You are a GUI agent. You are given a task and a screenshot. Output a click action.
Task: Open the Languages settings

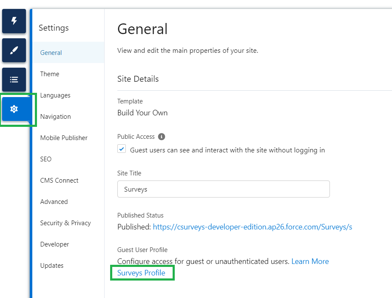tap(55, 95)
